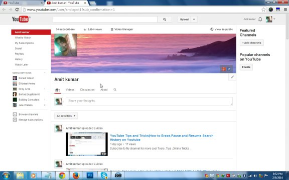
Task: Click the taskbar clock
Action: [x=277, y=176]
